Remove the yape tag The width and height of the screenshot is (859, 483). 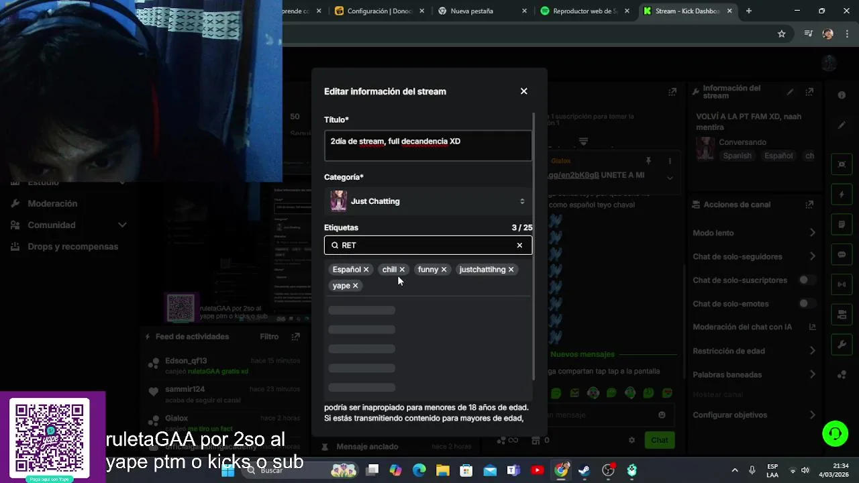[356, 286]
